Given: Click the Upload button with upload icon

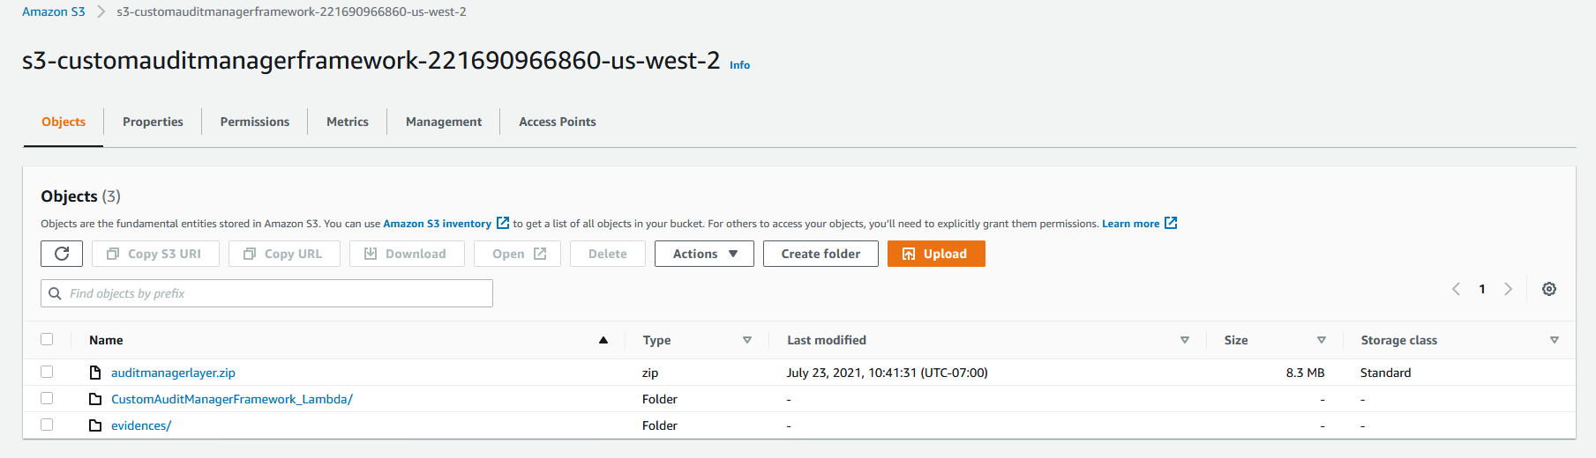Looking at the screenshot, I should (936, 254).
